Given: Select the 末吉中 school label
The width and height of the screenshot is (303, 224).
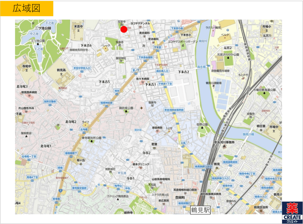Looking at the screenshot, I should [78, 27].
